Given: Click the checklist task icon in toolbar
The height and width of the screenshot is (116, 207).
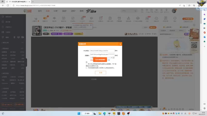Looking at the screenshot, I should coord(101,18).
